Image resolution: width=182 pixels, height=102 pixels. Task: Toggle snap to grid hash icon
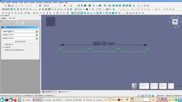pyautogui.click(x=110, y=13)
